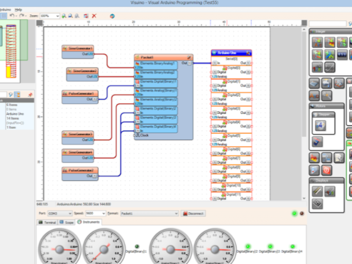Click the undo arrow in the toolbar
Viewport: 352px width, 264px height.
(12, 16)
